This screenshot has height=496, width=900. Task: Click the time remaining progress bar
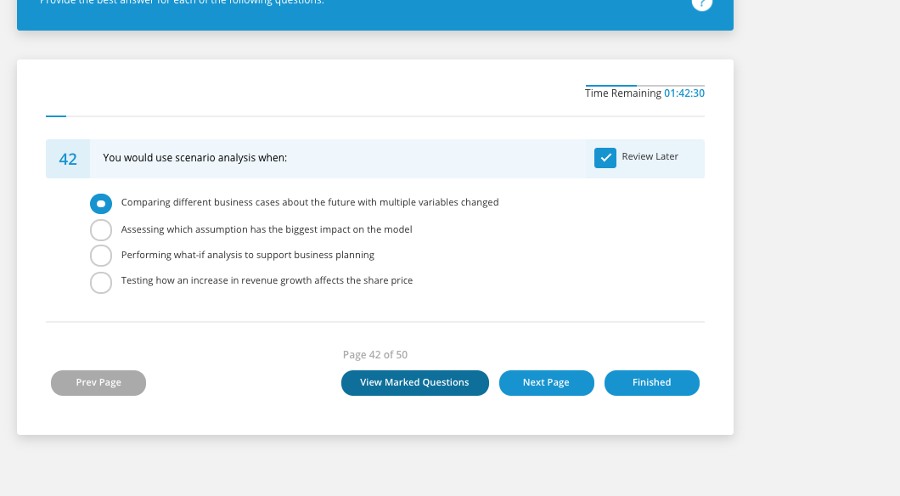644,86
